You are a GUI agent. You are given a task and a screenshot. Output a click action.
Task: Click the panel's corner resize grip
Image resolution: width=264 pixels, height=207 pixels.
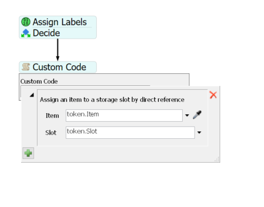coord(217,159)
